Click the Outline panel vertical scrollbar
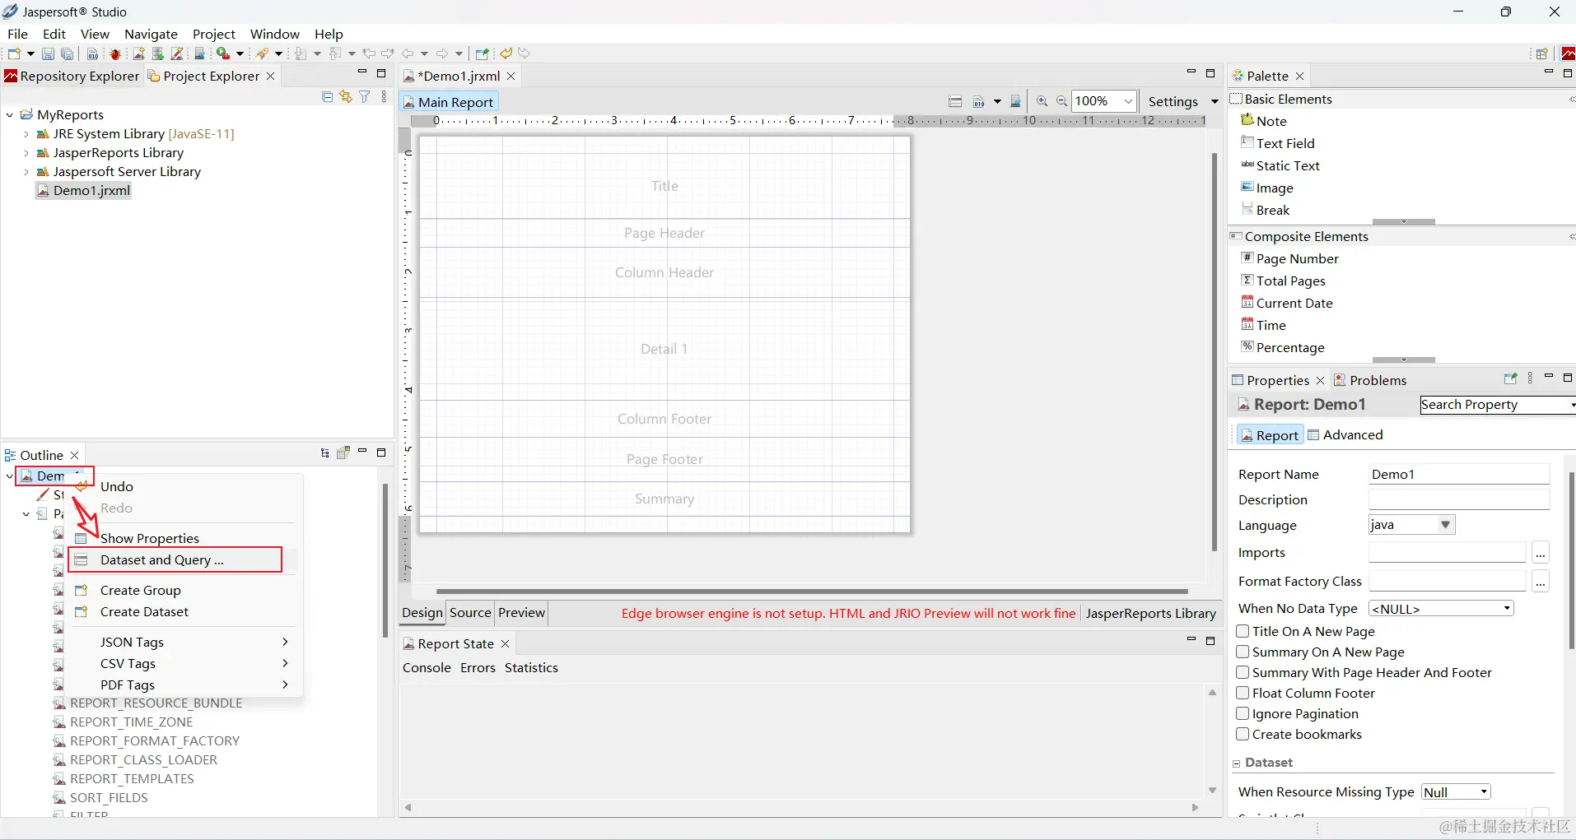 [385, 561]
